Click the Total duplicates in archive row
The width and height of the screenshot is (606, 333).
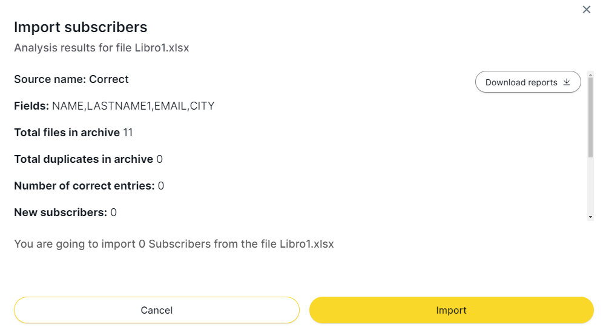[x=88, y=159]
